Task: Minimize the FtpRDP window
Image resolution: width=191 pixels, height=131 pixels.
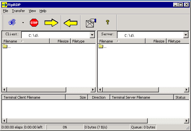Action: [175, 5]
